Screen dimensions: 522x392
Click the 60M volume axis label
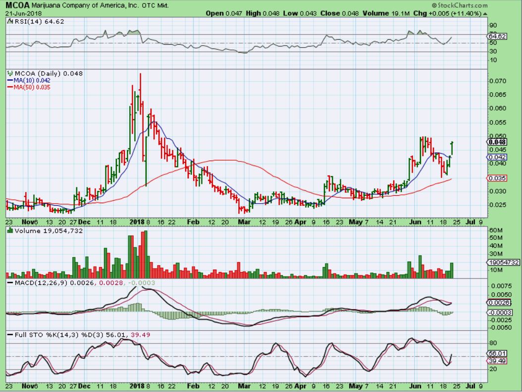496,230
